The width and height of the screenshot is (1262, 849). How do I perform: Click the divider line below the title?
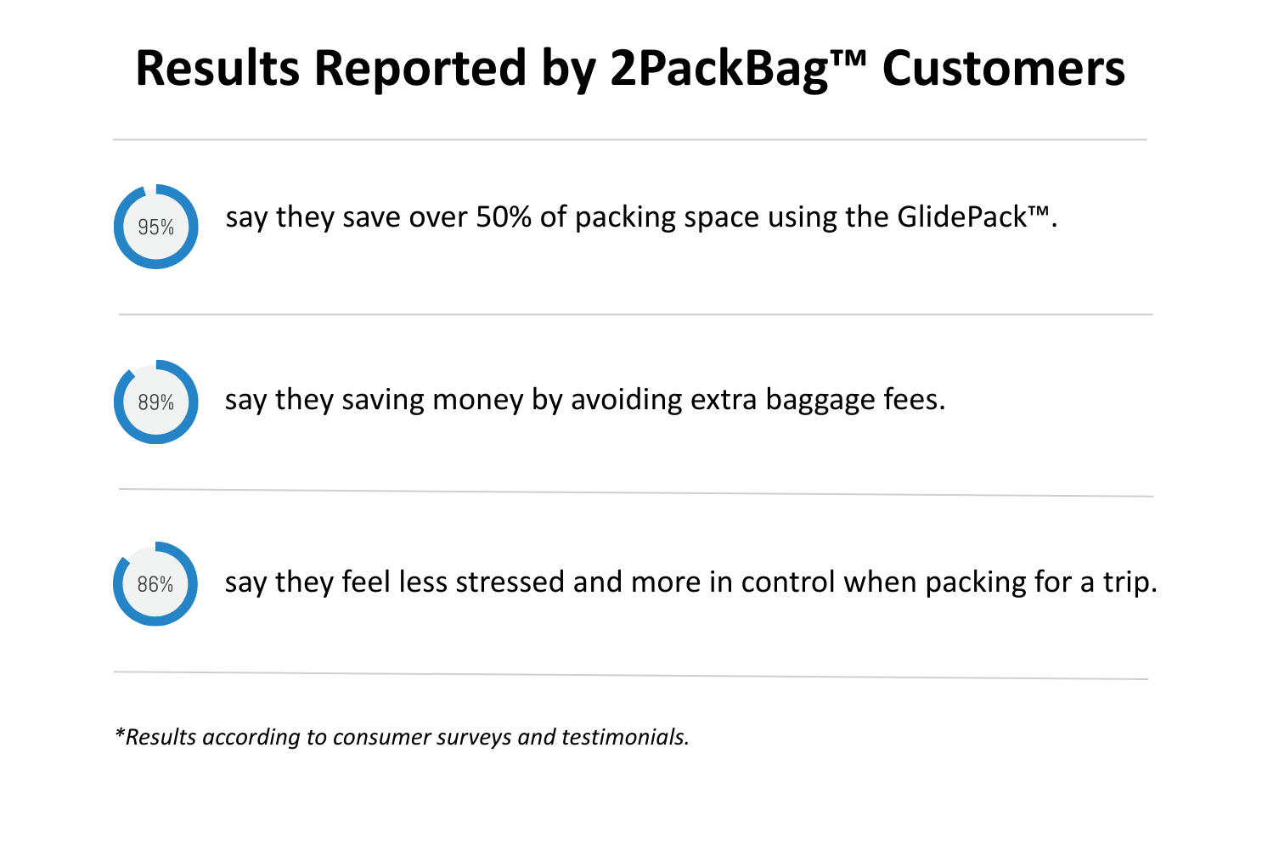tap(629, 139)
